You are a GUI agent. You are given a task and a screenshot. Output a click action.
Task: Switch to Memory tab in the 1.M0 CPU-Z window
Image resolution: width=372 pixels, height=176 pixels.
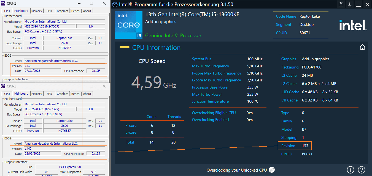pos(37,94)
